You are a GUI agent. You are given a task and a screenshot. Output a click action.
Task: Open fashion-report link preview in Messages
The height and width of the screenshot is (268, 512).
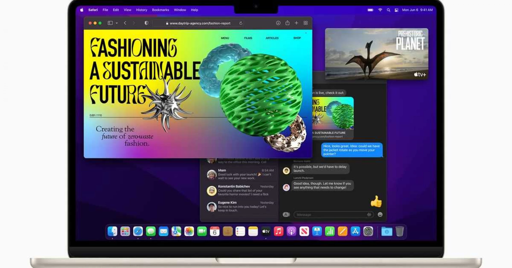coord(333,118)
